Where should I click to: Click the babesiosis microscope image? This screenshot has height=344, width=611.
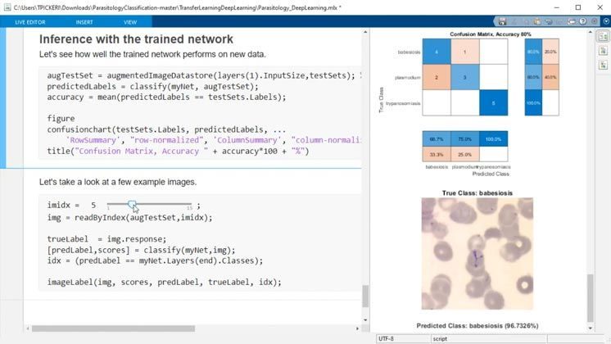[477, 254]
